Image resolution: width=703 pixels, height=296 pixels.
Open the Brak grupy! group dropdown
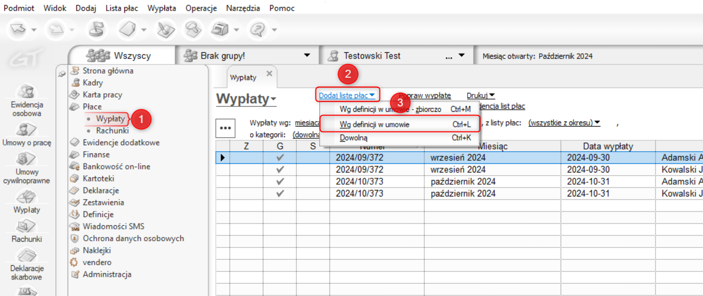click(306, 56)
